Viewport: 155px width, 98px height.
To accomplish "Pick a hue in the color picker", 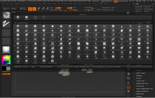I will 6,59.
